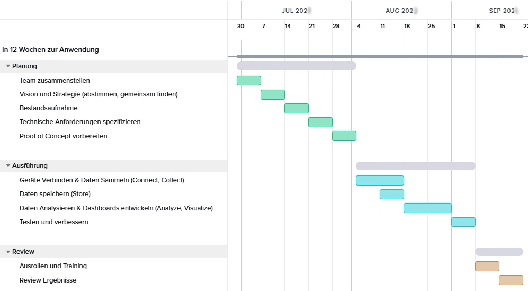Select the project title In 12 Wochen zur Anwendung
Image resolution: width=528 pixels, height=291 pixels.
click(50, 50)
